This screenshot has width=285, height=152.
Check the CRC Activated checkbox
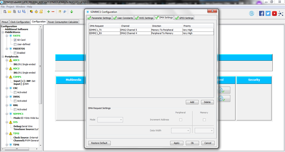[x=15, y=92]
